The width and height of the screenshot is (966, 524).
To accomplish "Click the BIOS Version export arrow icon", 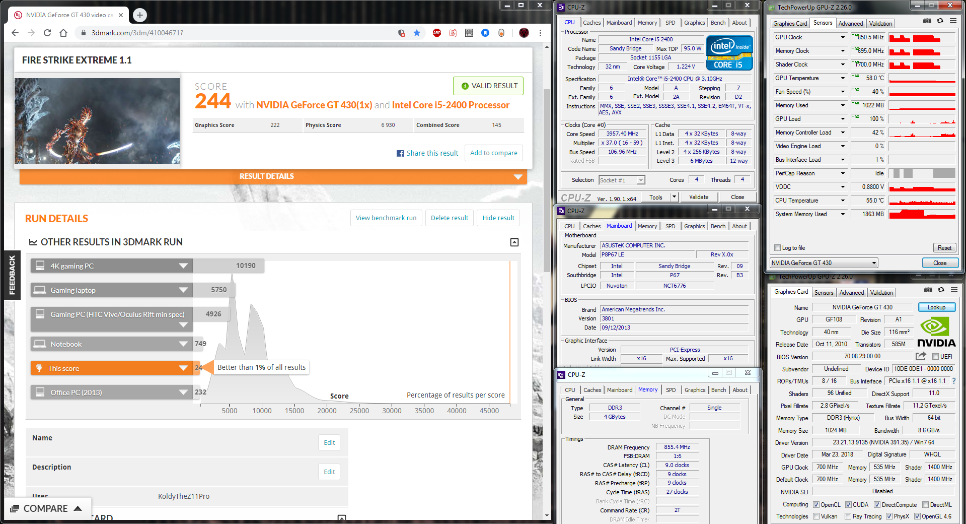I will [x=921, y=356].
